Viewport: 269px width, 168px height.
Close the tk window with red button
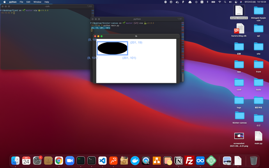tap(95, 36)
